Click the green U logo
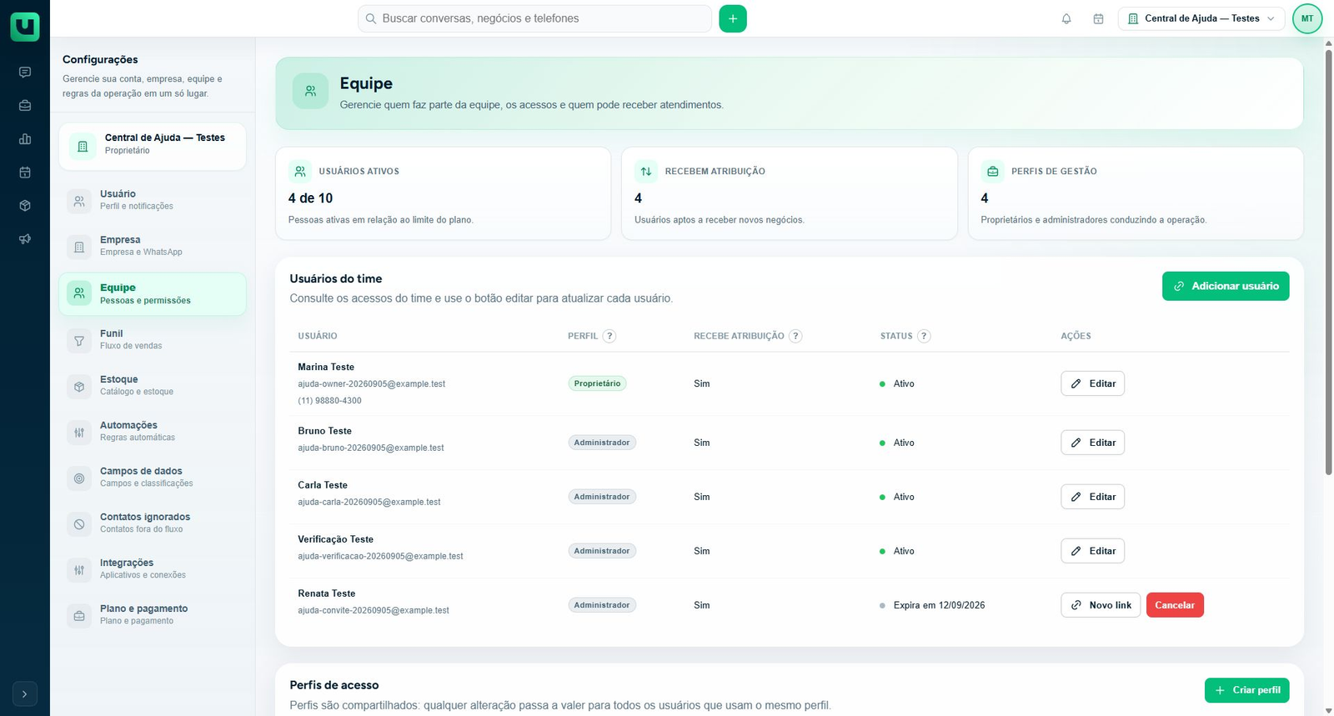Image resolution: width=1334 pixels, height=716 pixels. (25, 27)
